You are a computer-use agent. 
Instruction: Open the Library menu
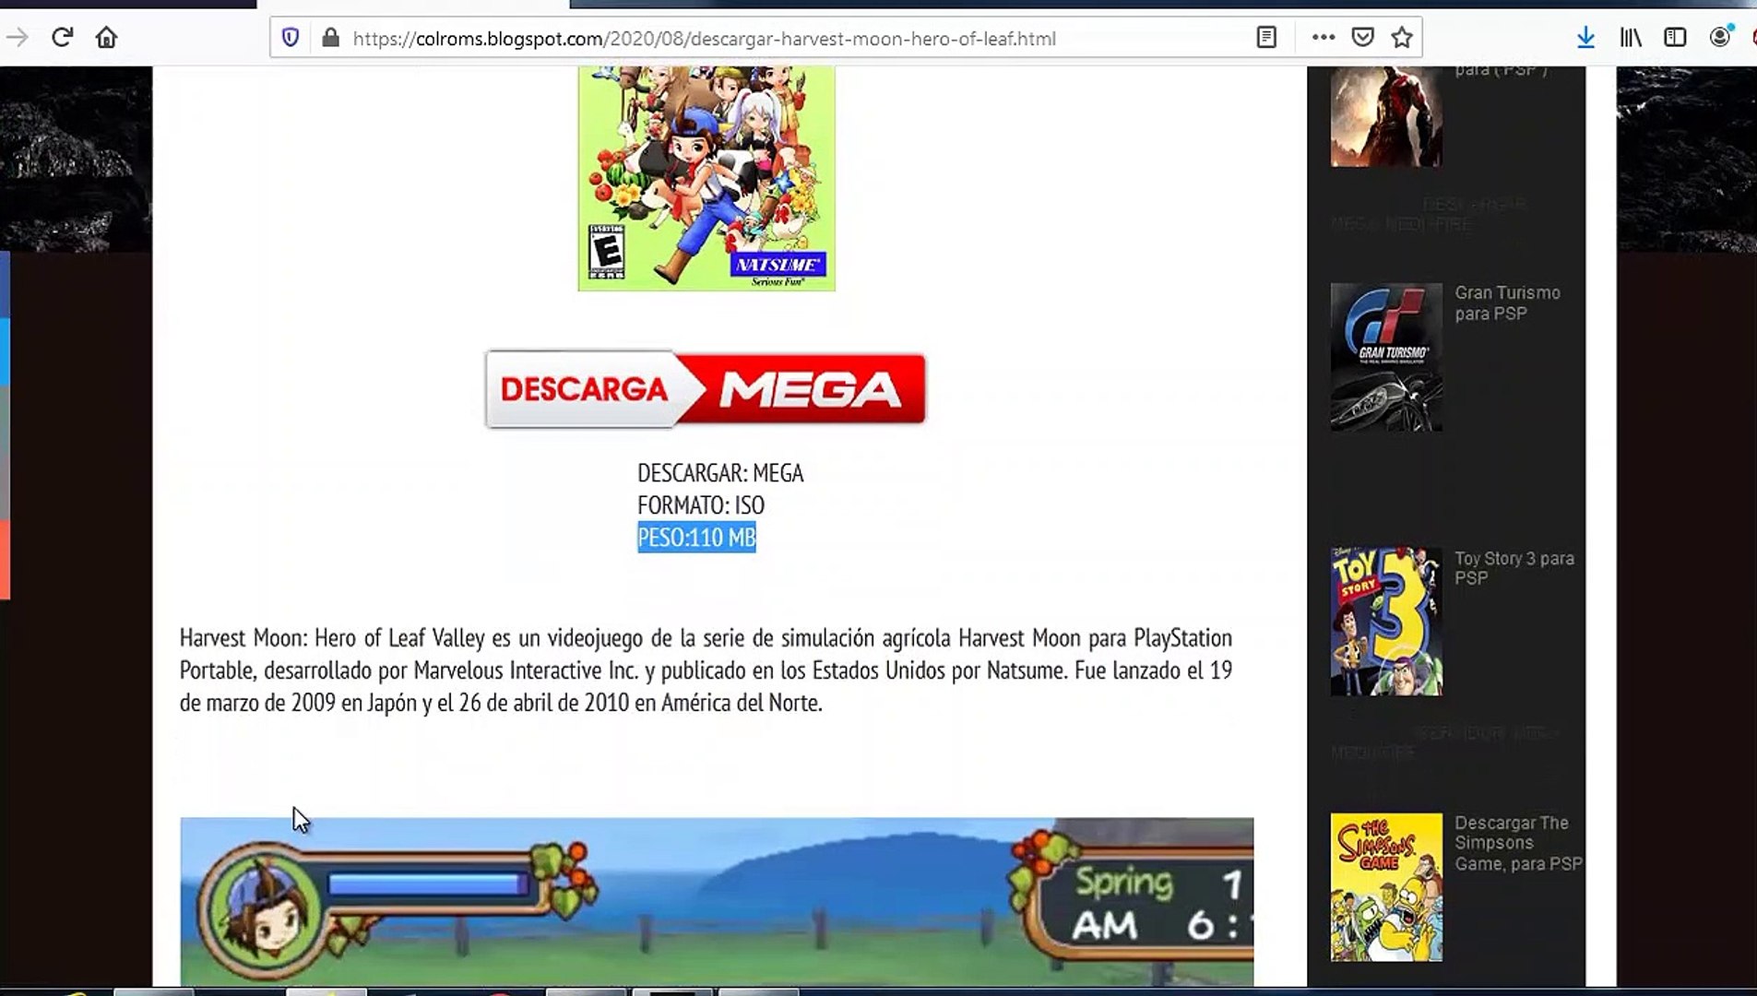1631,38
